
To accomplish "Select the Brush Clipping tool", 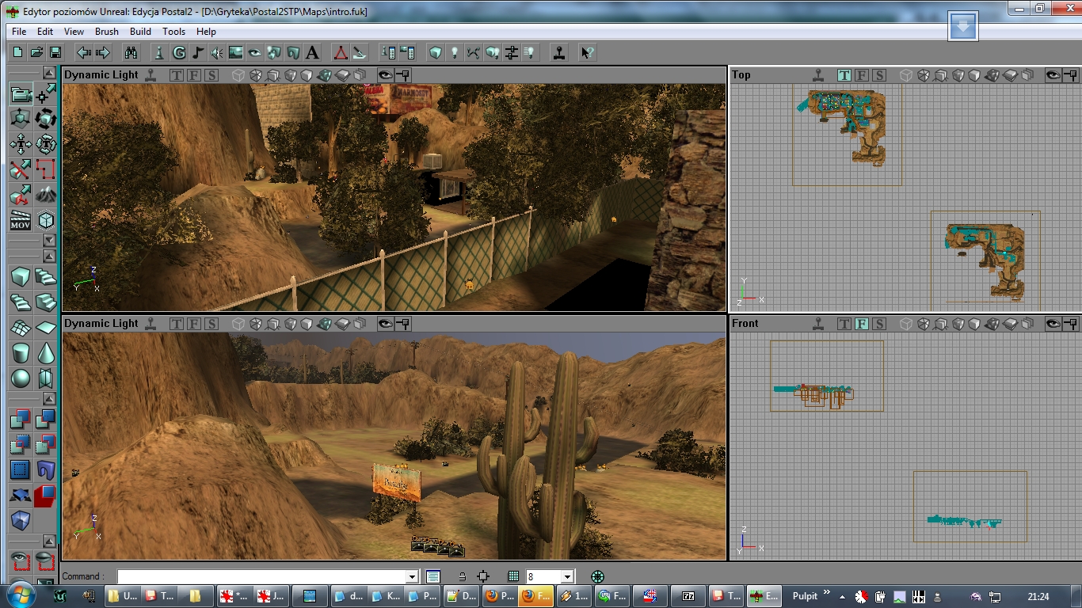I will coord(21,169).
